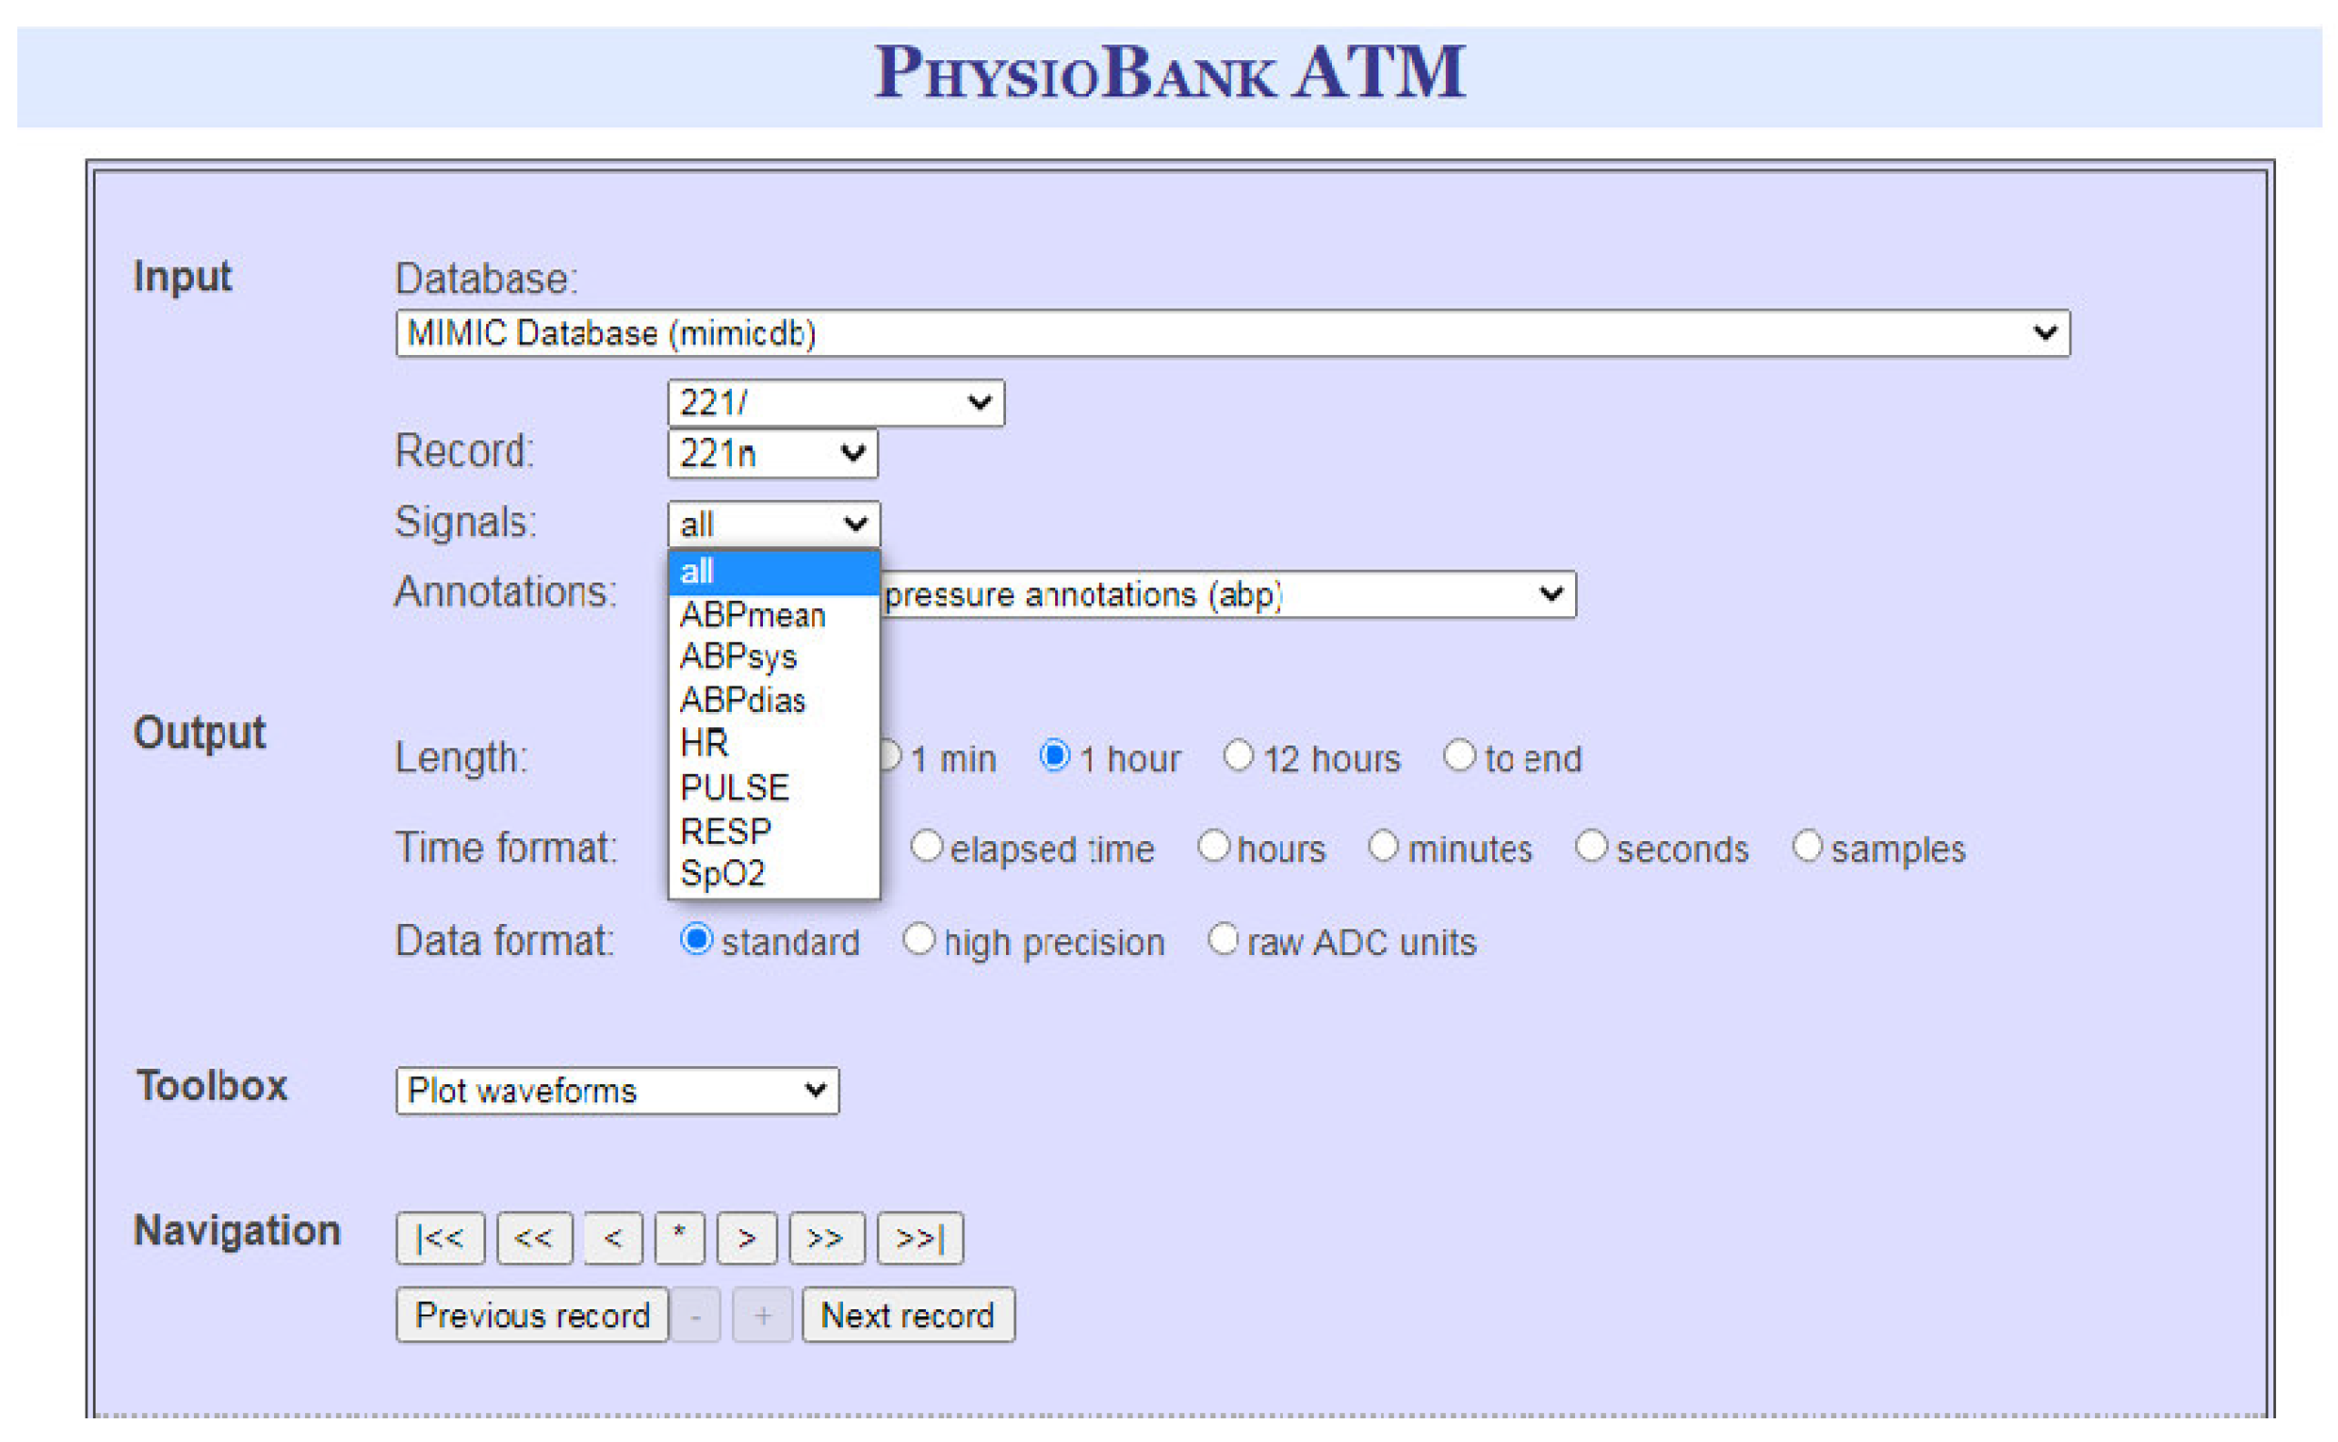Choose ABPmean from signals list
Image resolution: width=2338 pixels, height=1442 pixels.
pyautogui.click(x=752, y=615)
